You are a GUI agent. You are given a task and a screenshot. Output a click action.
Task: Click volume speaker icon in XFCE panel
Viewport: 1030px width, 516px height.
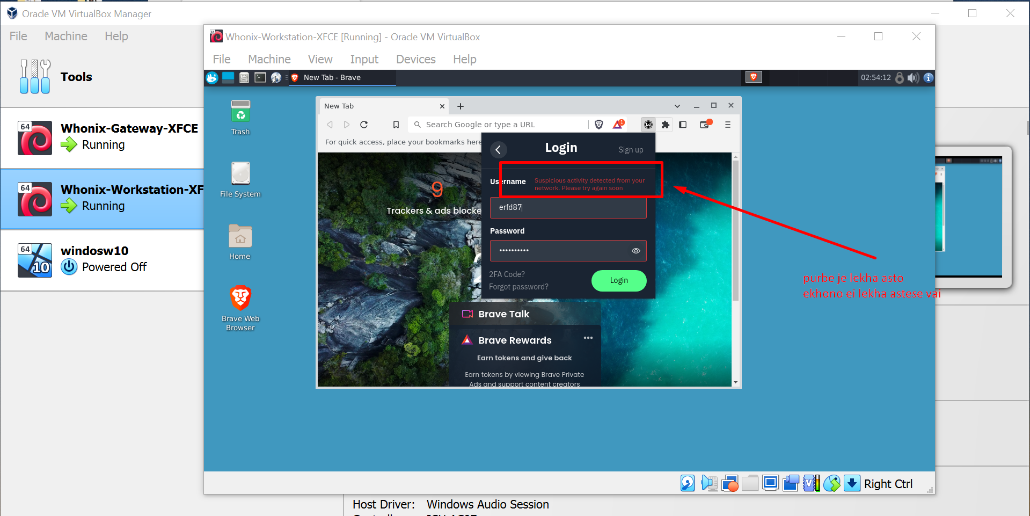(x=913, y=77)
